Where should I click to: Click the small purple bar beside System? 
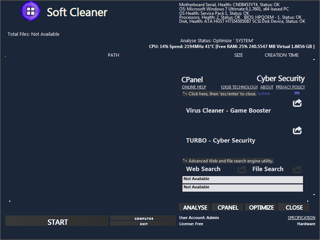pyautogui.click(x=297, y=93)
